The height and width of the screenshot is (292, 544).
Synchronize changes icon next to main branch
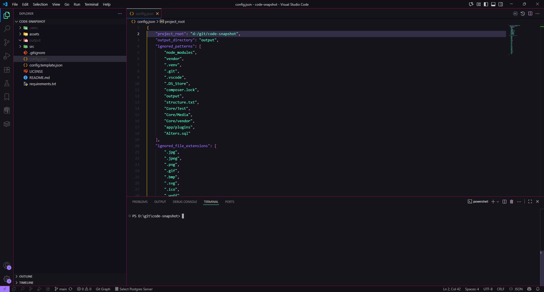click(x=71, y=289)
